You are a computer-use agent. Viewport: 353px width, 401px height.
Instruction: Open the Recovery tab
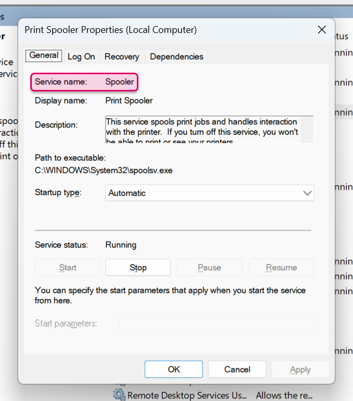(x=122, y=56)
